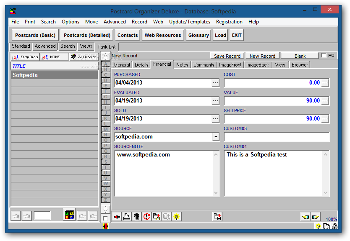Click the SOURCENOTE text www.softpedia.com
350x241 pixels.
[143, 155]
